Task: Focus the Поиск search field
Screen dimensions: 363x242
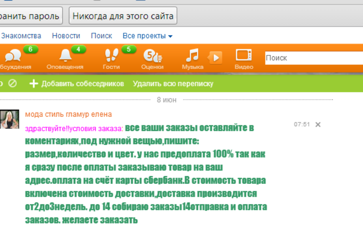Action: 314,58
